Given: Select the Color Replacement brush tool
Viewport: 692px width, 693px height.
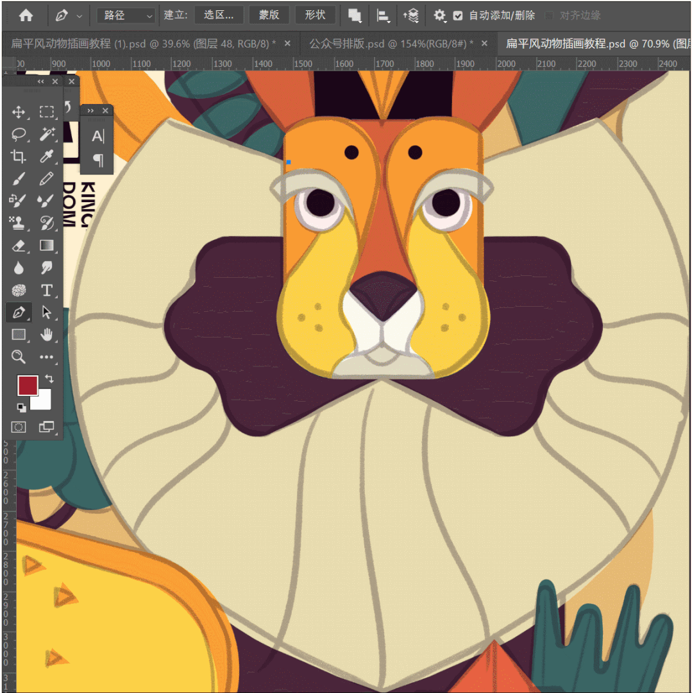Looking at the screenshot, I should click(x=19, y=201).
